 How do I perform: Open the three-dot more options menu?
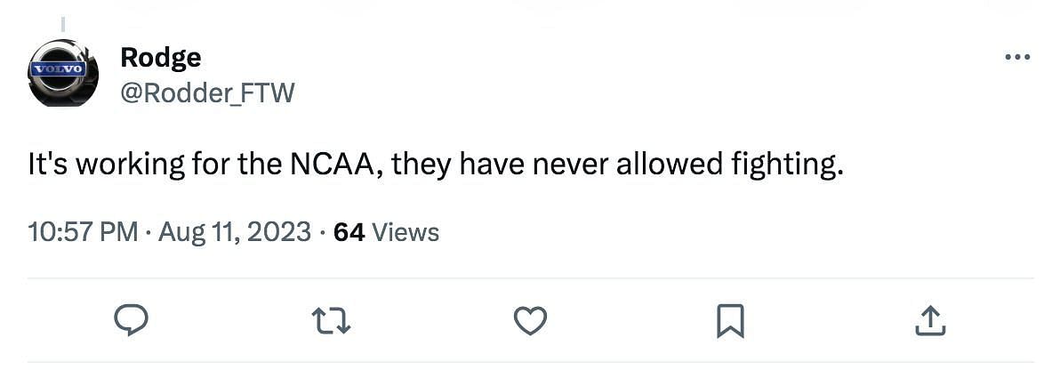(x=1016, y=58)
